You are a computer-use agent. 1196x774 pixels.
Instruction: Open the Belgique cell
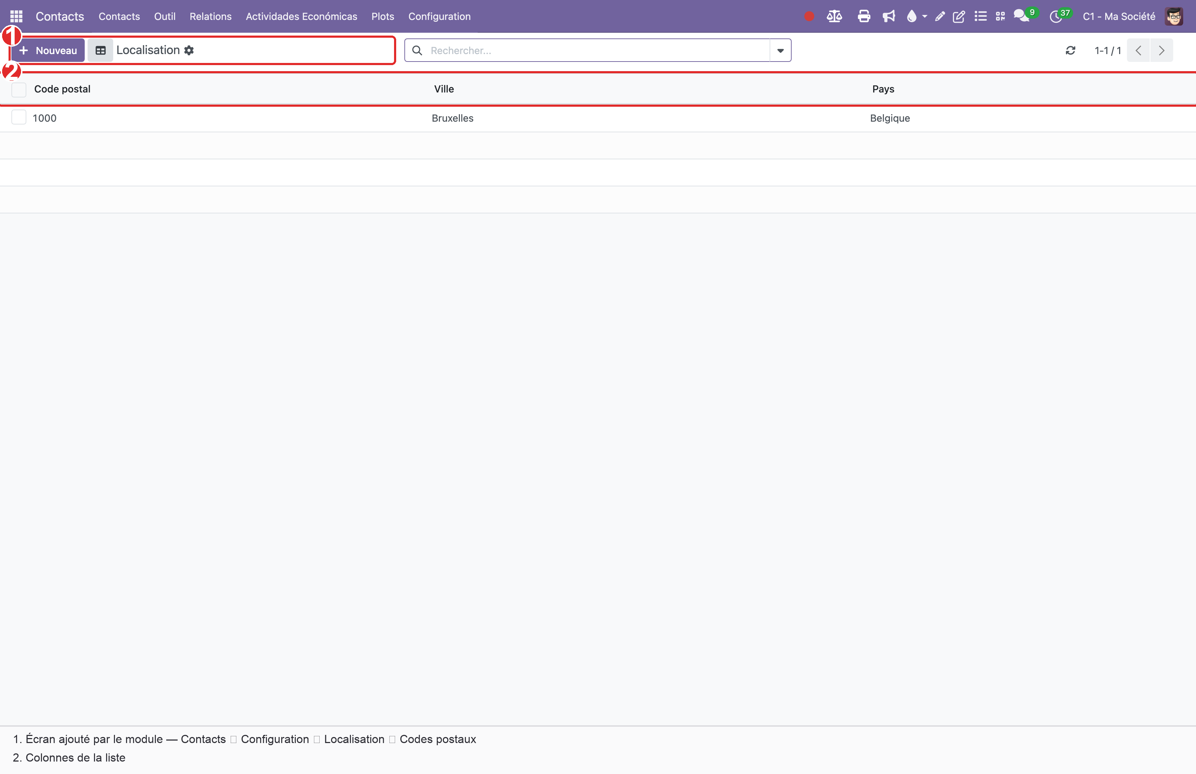(890, 118)
